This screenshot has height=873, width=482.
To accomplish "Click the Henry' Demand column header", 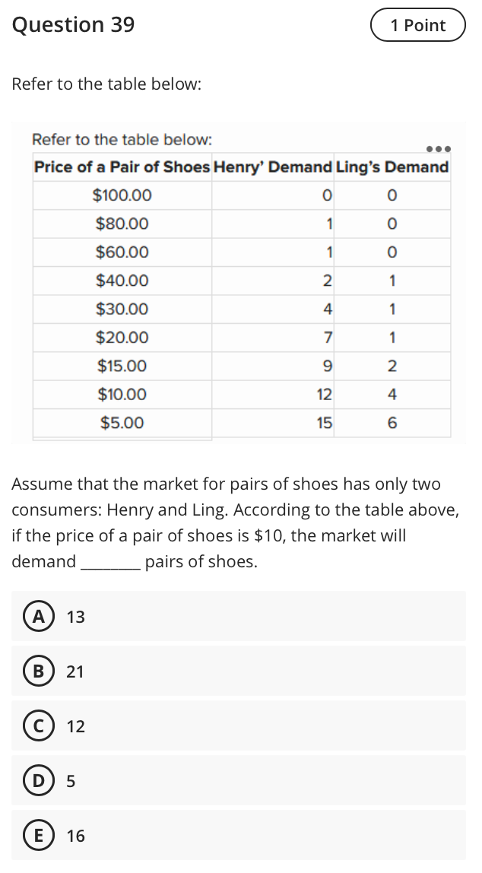I will [273, 167].
